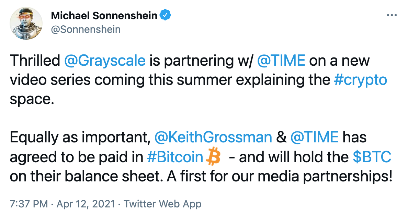The height and width of the screenshot is (217, 408).
Task: Open the @Sonnenshein handle under the name
Action: 86,29
